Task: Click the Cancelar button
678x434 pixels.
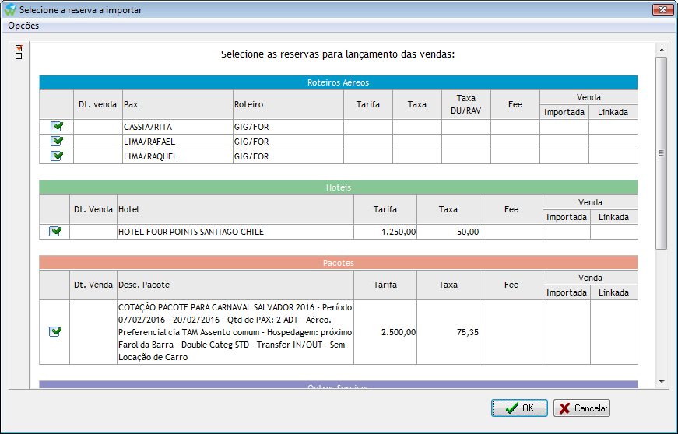Action: pyautogui.click(x=582, y=408)
